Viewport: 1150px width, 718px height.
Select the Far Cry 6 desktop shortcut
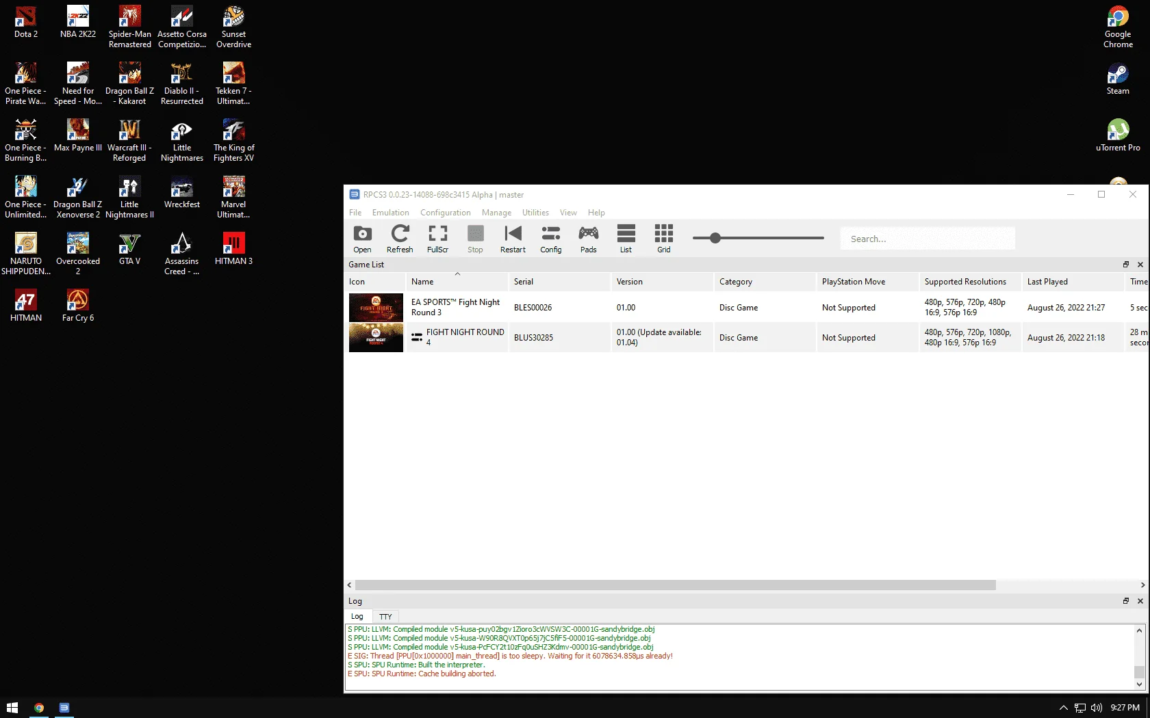[78, 305]
